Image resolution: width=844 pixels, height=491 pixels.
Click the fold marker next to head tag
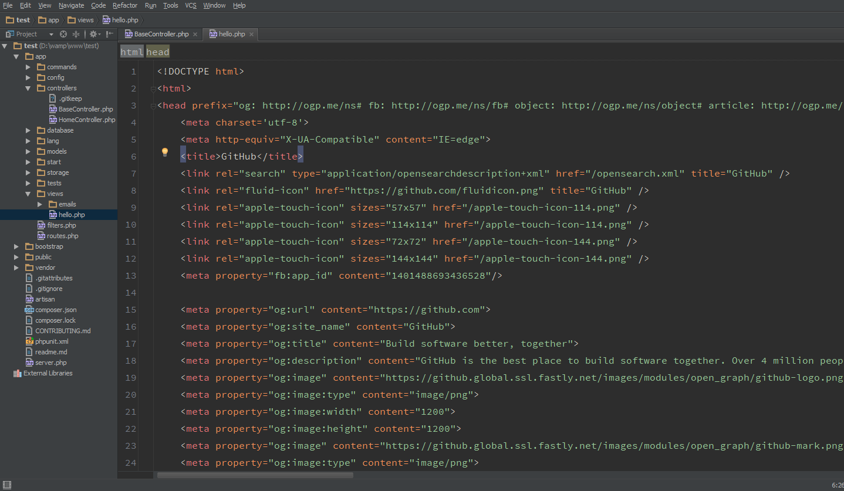coord(153,106)
